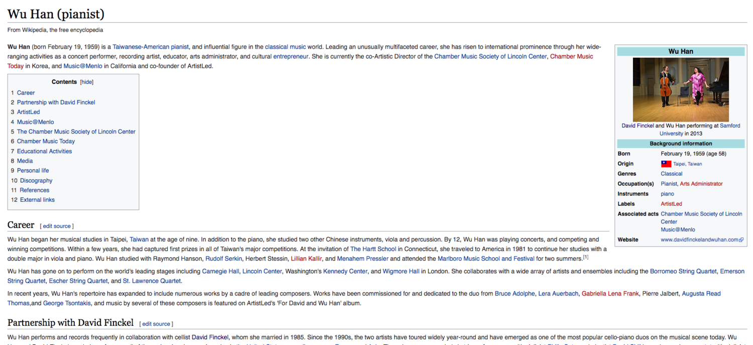The image size is (753, 345).
Task: Go to Personal life contents entry
Action: click(33, 170)
